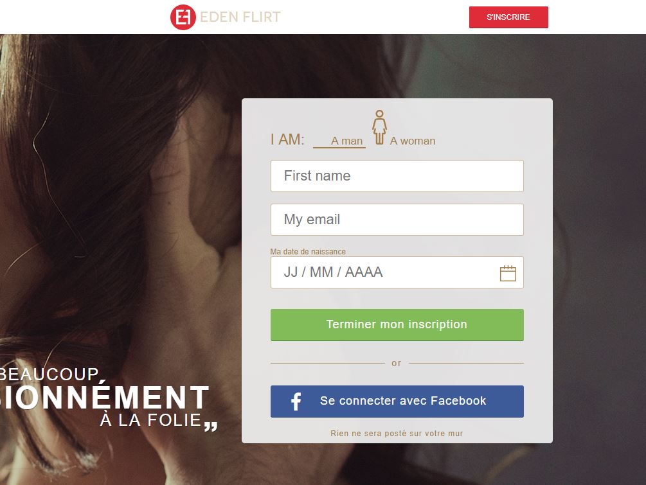Click "Terminer mon inscription" green button
The height and width of the screenshot is (485, 646).
[397, 325]
